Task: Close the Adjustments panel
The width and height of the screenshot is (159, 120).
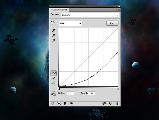Action: [x=119, y=6]
